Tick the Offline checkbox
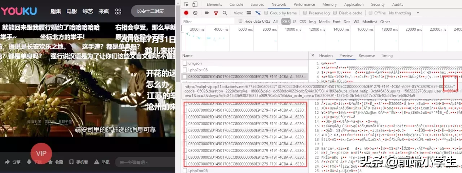The height and width of the screenshot is (173, 462). coord(371,13)
